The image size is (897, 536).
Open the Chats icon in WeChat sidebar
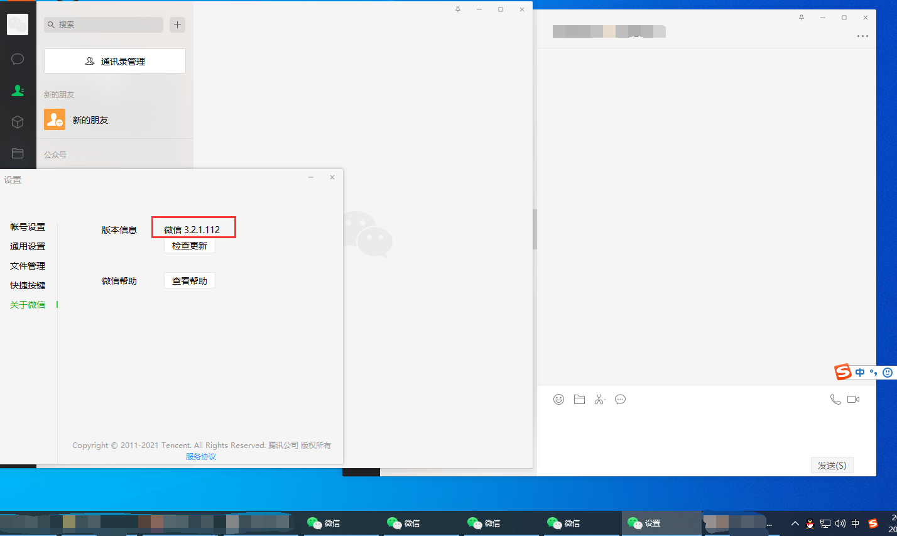coord(18,59)
